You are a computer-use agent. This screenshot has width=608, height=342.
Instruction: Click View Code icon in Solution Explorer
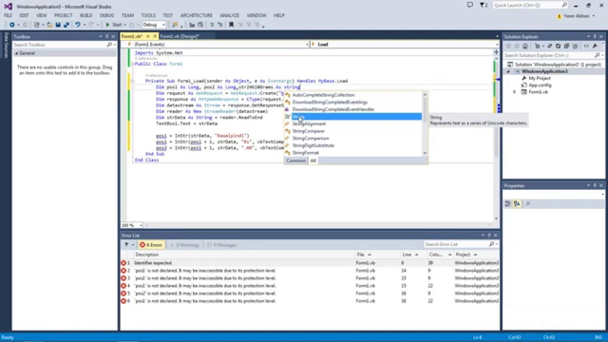586,46
